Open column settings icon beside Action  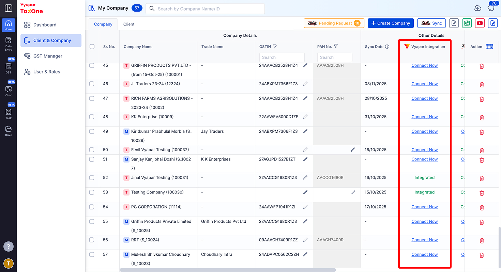coord(489,47)
